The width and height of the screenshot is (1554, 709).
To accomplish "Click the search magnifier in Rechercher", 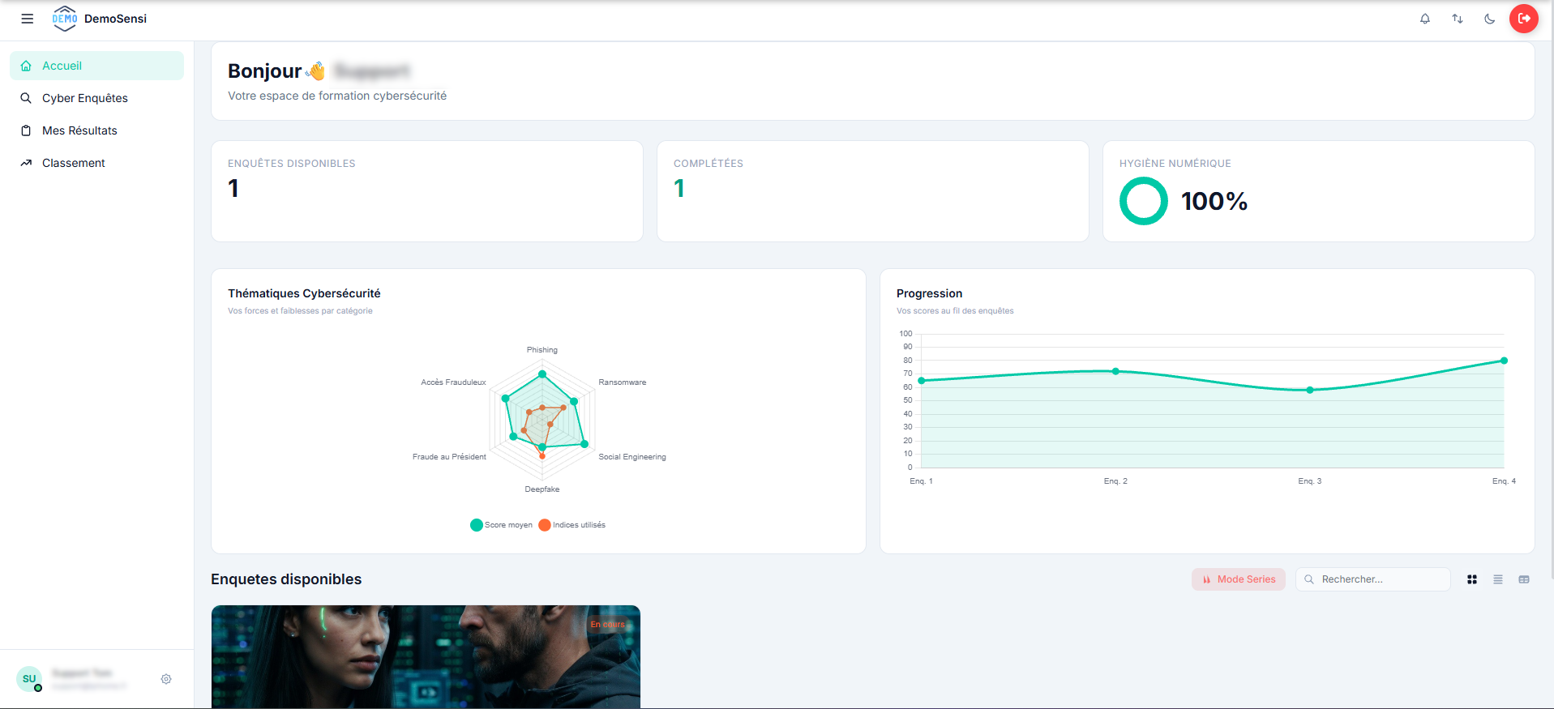I will point(1309,579).
